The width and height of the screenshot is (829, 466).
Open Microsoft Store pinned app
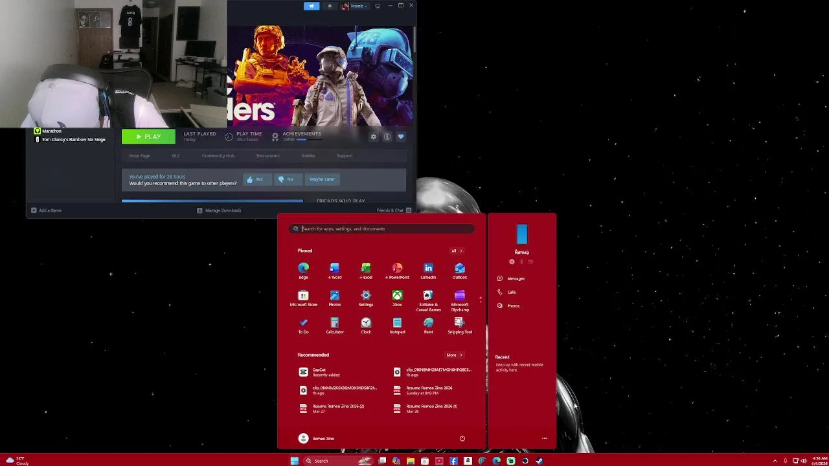coord(303,298)
